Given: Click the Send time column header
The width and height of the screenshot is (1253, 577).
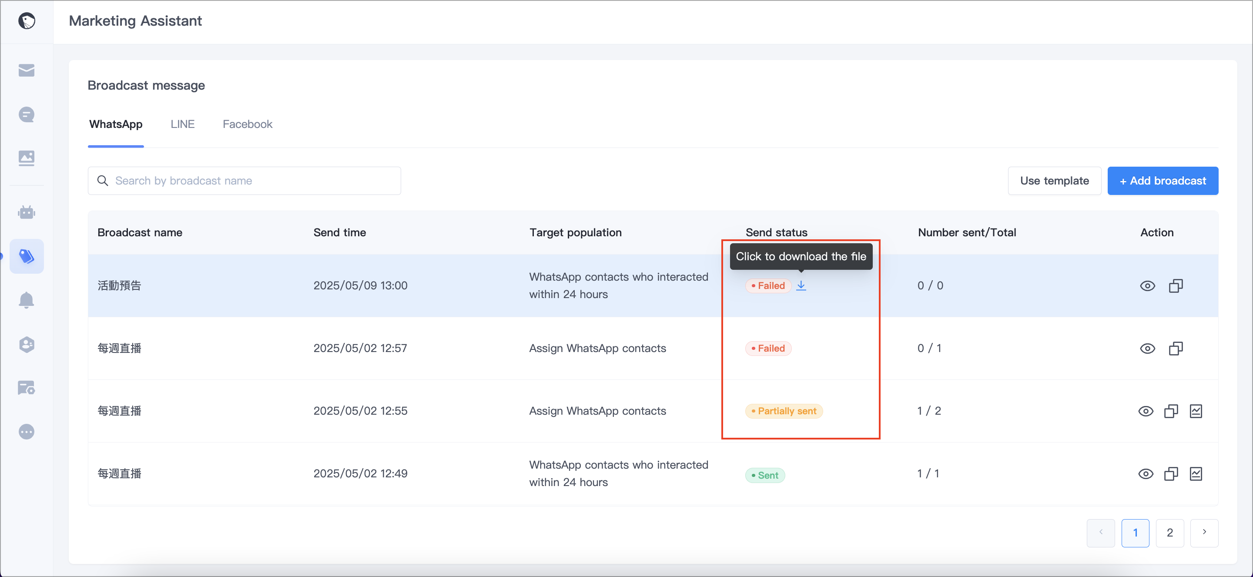Looking at the screenshot, I should [339, 232].
